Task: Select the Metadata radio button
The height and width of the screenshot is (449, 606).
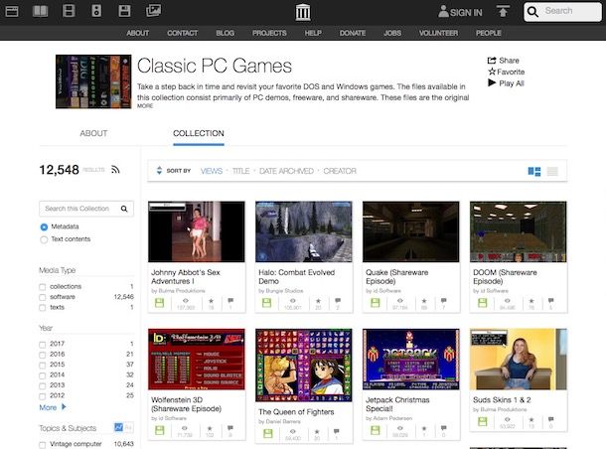Action: pyautogui.click(x=44, y=226)
